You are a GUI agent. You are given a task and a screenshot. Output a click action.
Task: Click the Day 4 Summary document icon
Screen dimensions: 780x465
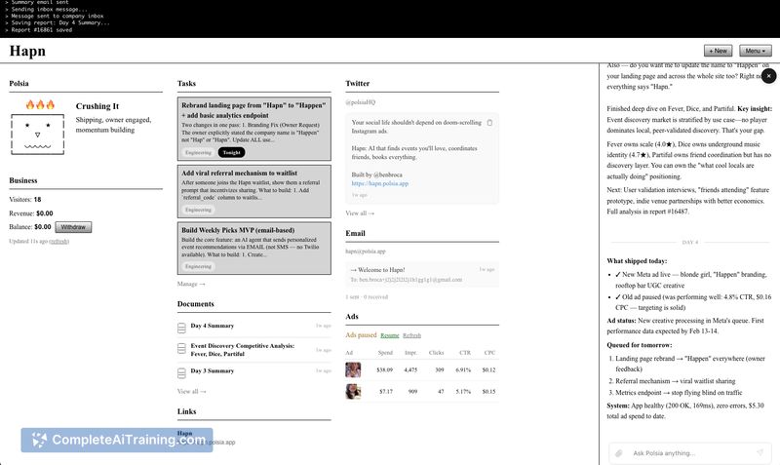coord(181,328)
